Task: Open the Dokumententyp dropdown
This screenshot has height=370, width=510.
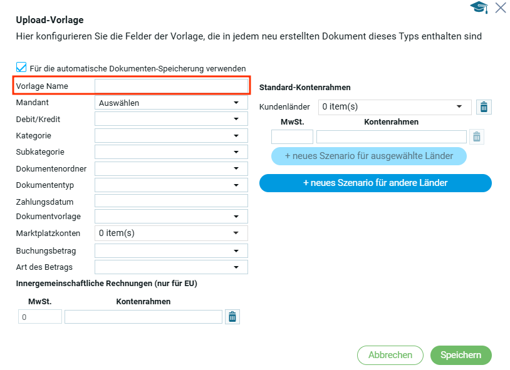Action: (171, 185)
